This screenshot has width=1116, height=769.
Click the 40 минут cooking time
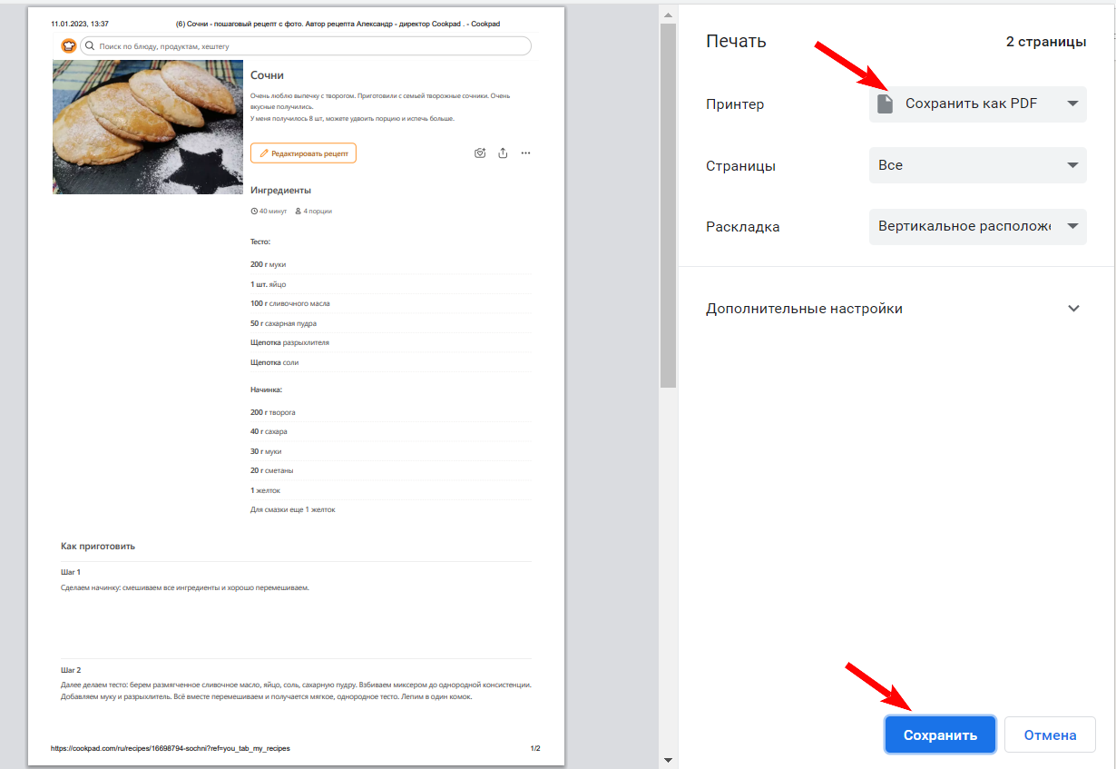coord(272,211)
